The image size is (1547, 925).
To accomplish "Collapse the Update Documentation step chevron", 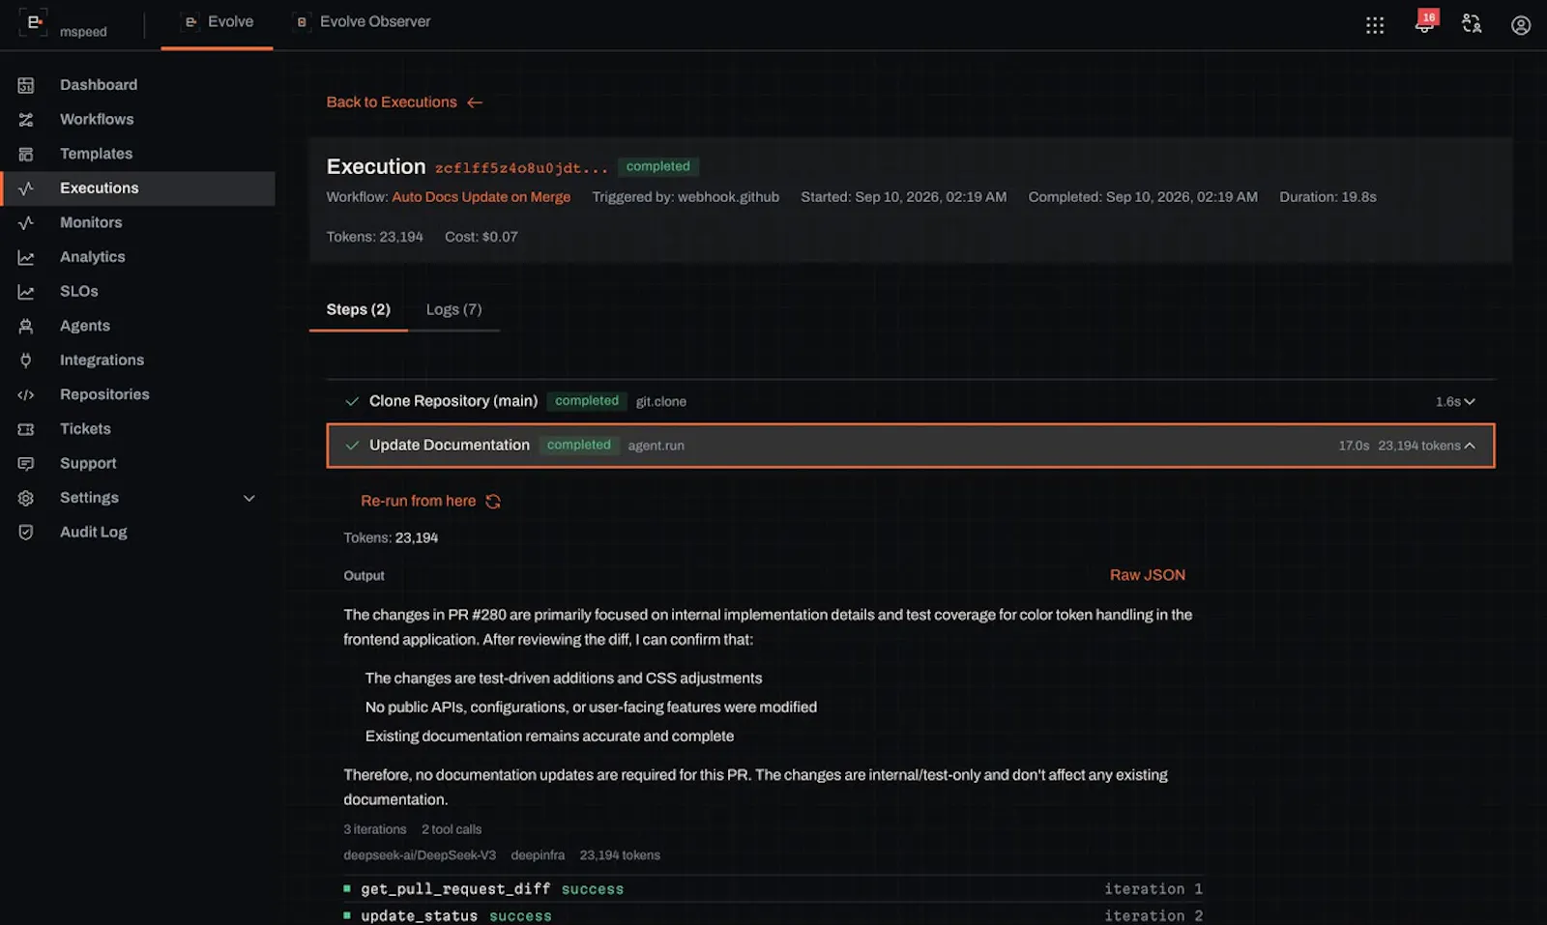I will tap(1470, 446).
